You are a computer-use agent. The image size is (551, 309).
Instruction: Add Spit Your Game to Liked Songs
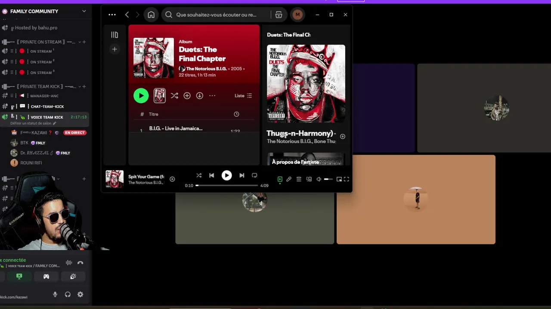coord(172,179)
